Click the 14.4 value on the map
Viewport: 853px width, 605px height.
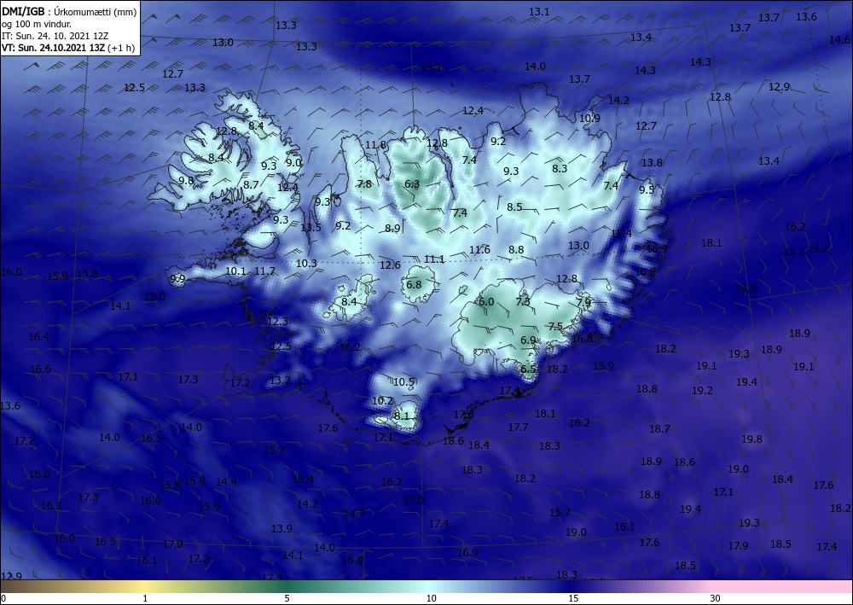point(226,481)
